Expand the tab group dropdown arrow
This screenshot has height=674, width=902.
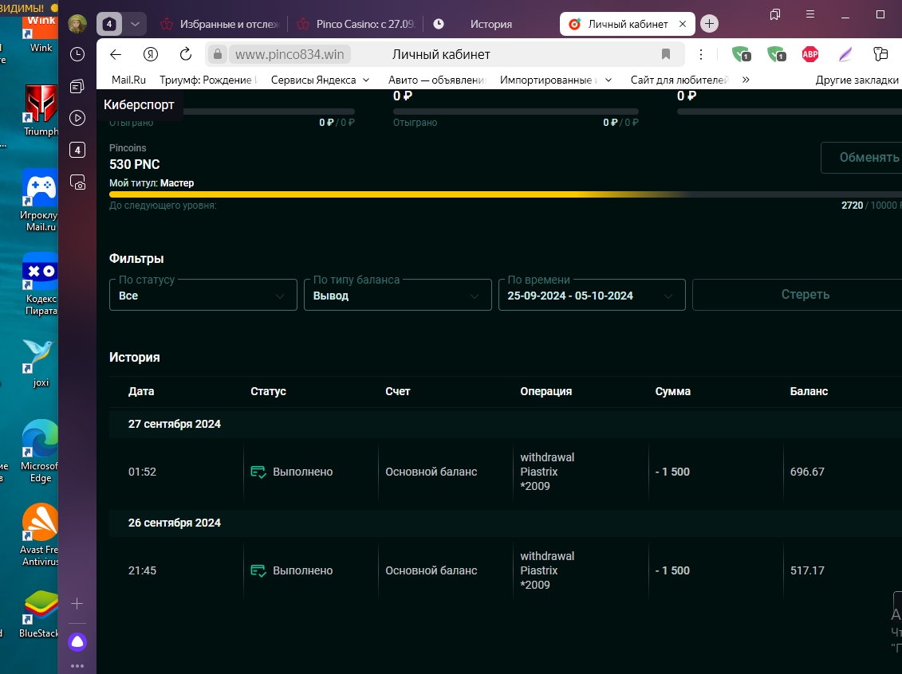tap(135, 24)
